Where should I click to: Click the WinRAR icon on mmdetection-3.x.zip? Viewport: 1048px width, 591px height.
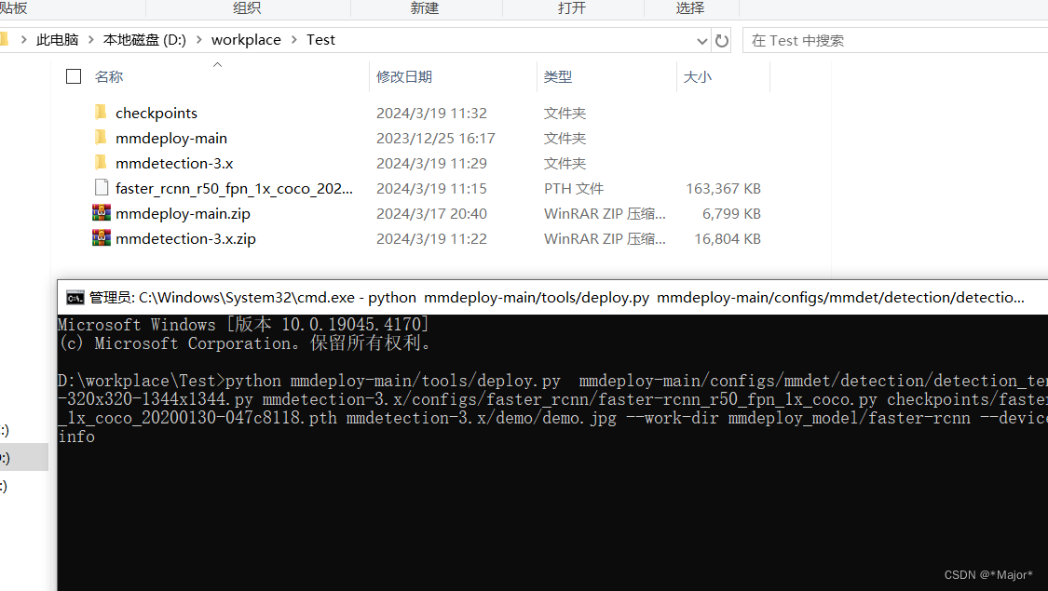(101, 237)
